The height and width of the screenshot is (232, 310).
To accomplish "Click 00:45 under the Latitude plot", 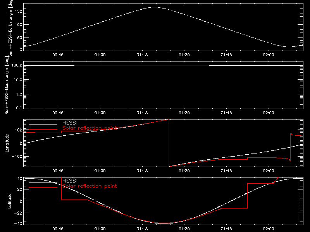I will point(58,229).
